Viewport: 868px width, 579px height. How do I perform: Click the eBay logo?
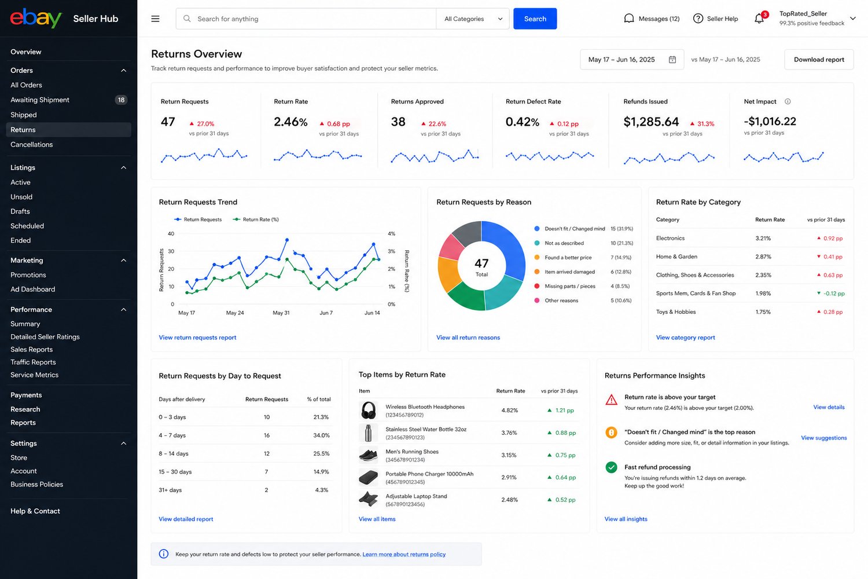pyautogui.click(x=36, y=18)
